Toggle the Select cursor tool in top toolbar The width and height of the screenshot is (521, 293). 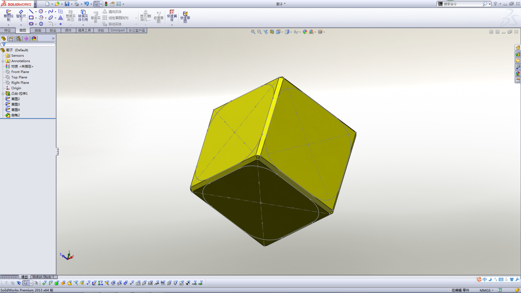coord(96,4)
